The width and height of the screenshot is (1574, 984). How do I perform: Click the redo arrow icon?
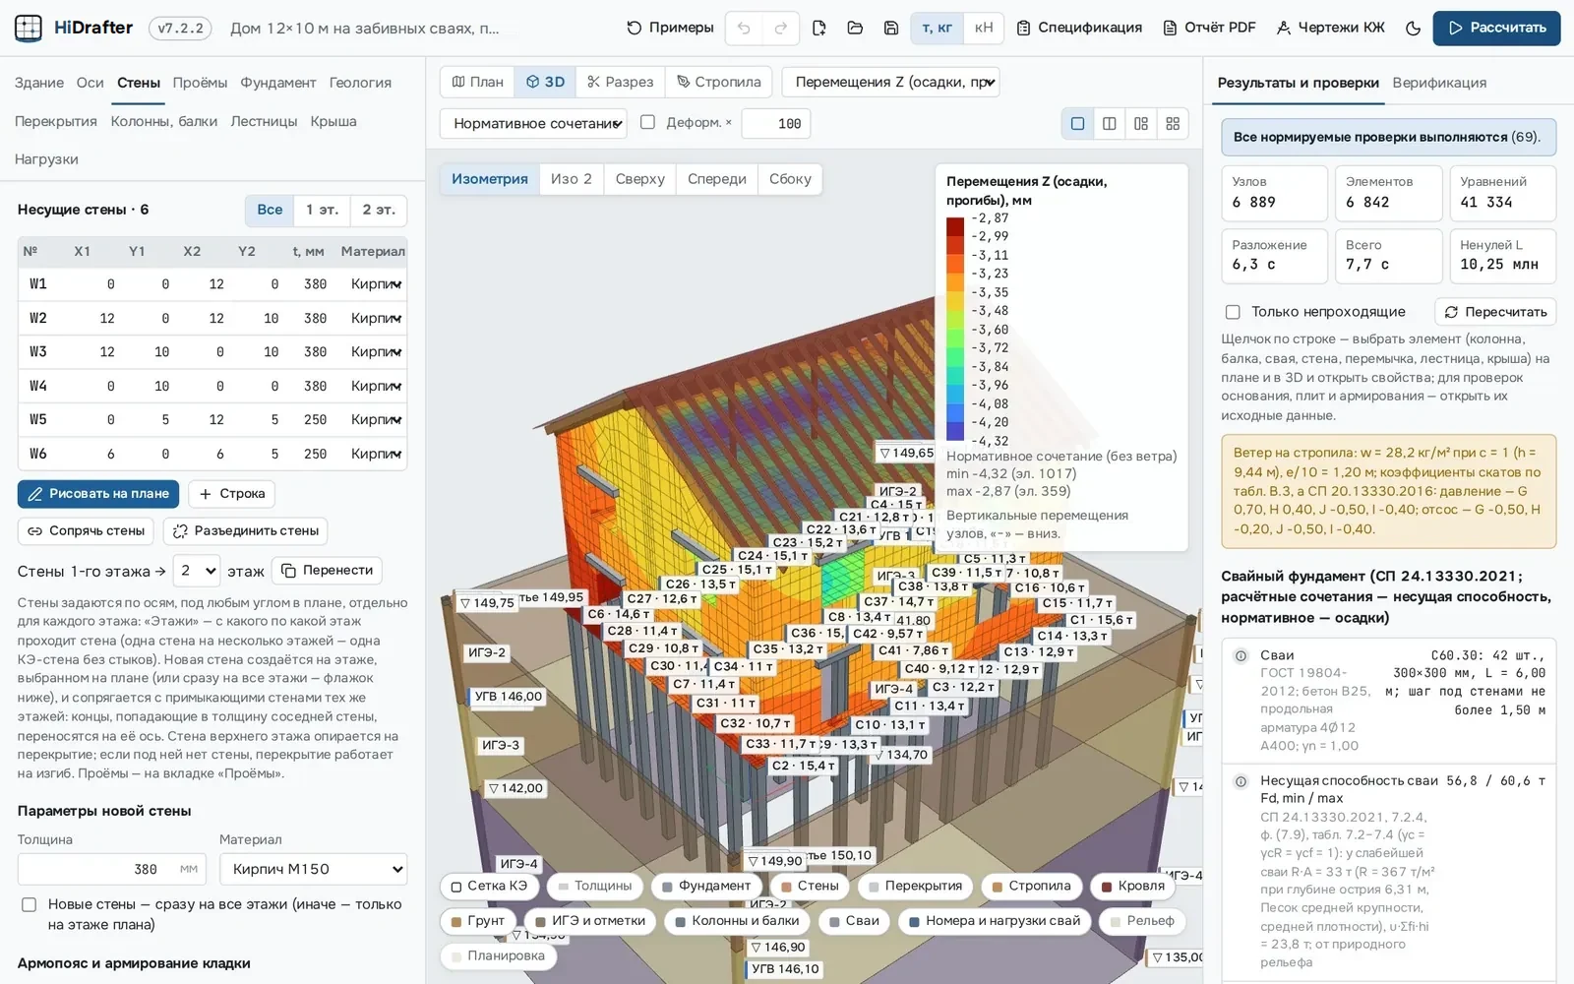(780, 28)
